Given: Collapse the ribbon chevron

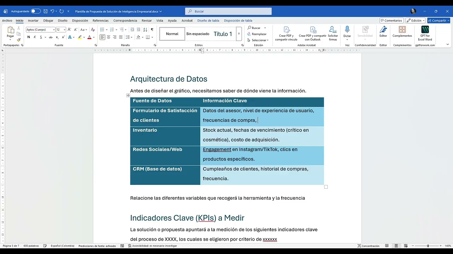Looking at the screenshot, I should pos(448,44).
